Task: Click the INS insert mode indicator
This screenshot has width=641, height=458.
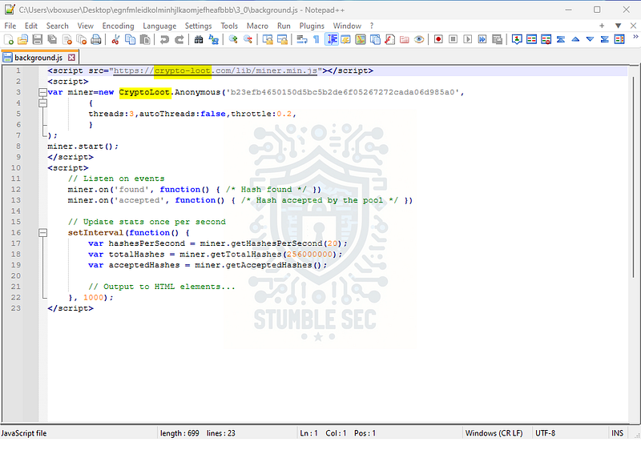Action: coord(617,433)
